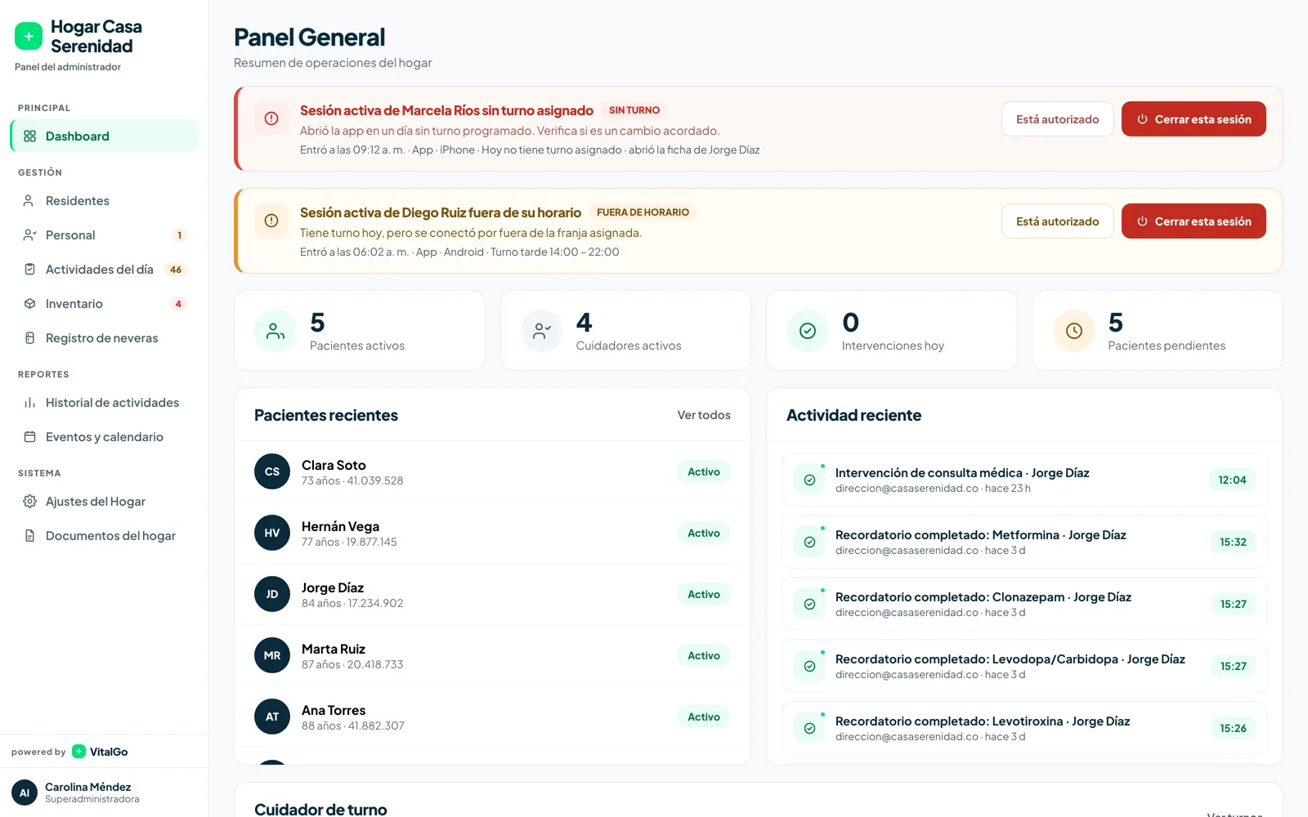Screen dimensions: 1308x817
Task: Mark Marcela Ríos session as Está autorizado
Action: point(1057,118)
